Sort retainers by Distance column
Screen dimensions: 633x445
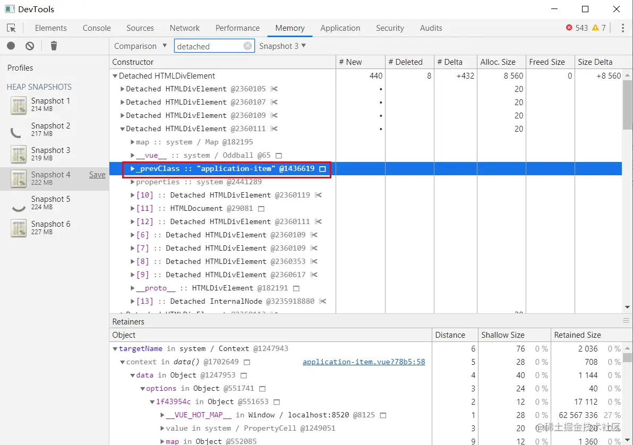(x=455, y=335)
